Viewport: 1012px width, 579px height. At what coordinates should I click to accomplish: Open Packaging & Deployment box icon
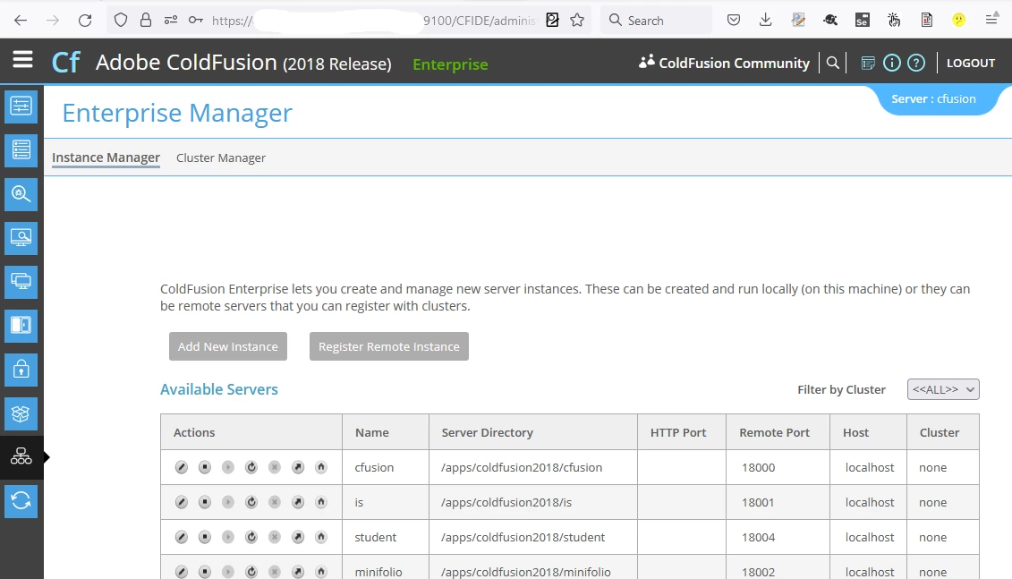(21, 413)
